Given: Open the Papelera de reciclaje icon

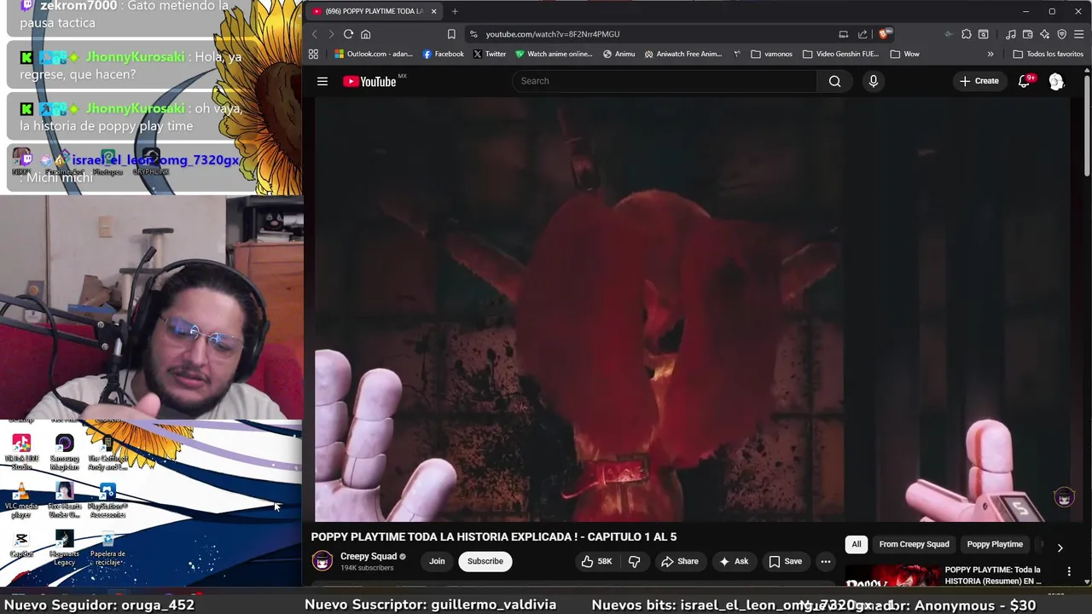Looking at the screenshot, I should point(107,547).
